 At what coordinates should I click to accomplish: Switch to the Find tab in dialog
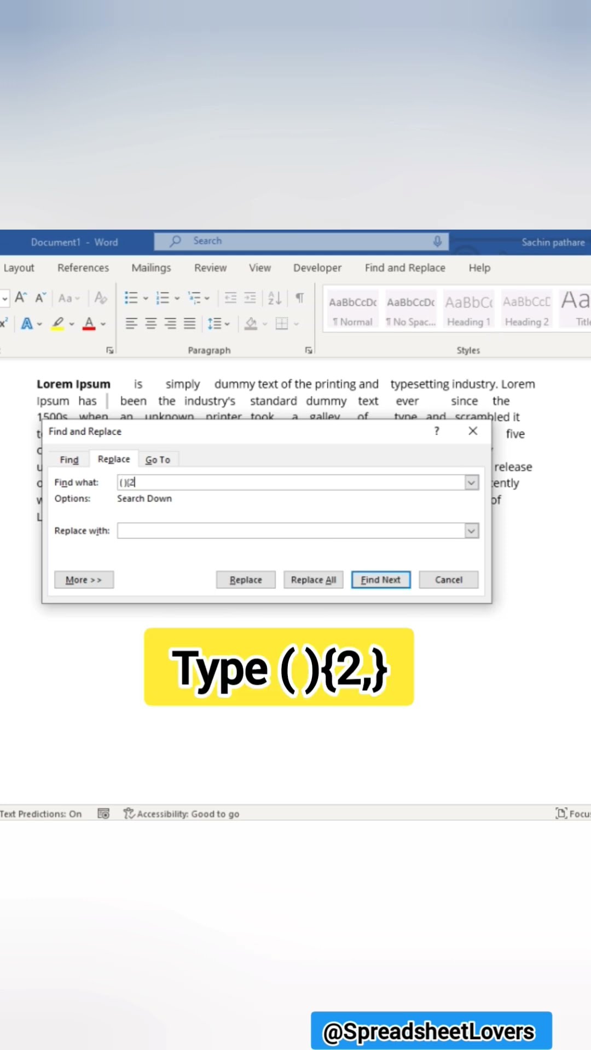(x=69, y=460)
